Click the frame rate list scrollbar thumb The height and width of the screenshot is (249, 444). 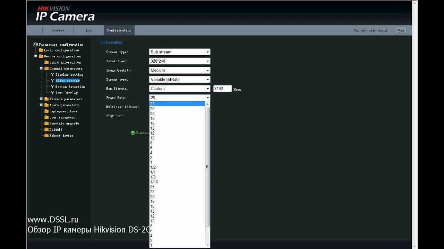(x=208, y=167)
